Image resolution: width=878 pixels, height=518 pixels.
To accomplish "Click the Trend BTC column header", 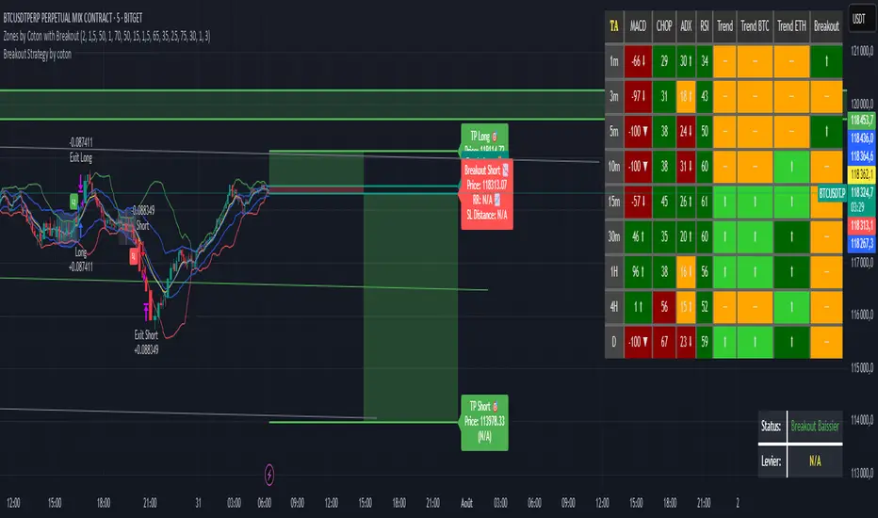I will [755, 25].
